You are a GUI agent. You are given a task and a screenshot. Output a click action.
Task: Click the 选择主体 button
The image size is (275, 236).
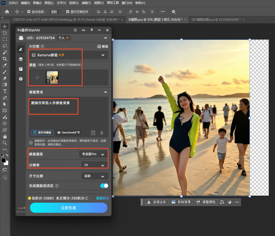[x=157, y=202]
